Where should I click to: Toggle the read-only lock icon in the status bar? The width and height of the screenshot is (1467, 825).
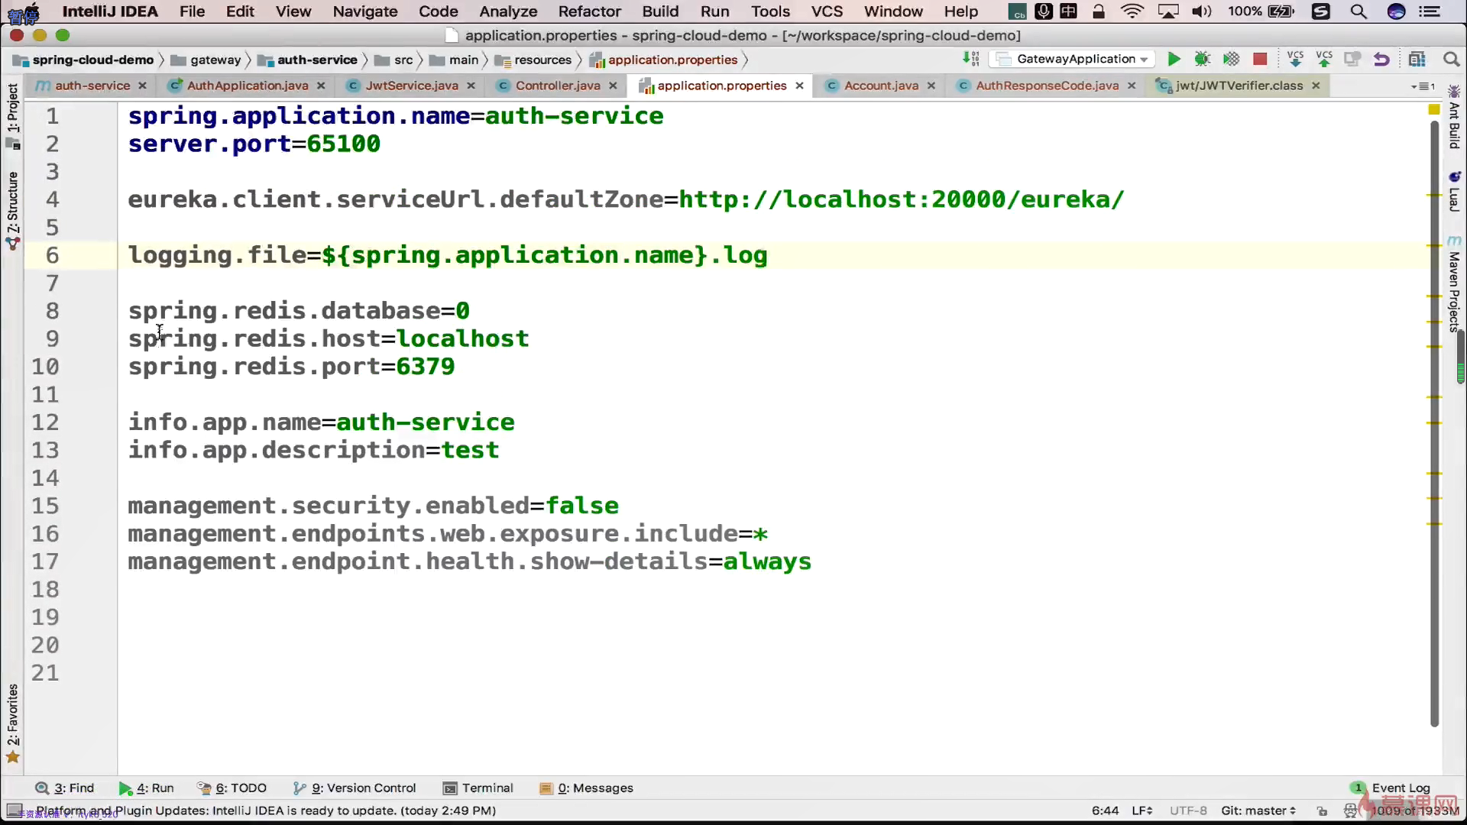click(x=1323, y=810)
